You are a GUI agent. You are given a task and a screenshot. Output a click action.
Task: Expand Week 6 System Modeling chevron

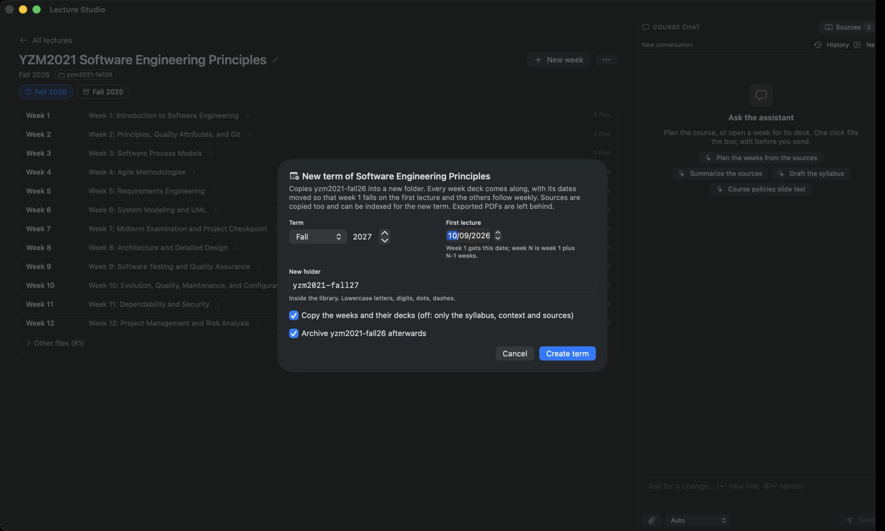tap(215, 210)
